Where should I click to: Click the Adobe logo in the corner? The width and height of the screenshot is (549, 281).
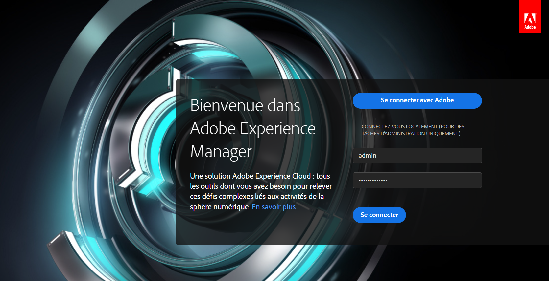click(x=530, y=17)
